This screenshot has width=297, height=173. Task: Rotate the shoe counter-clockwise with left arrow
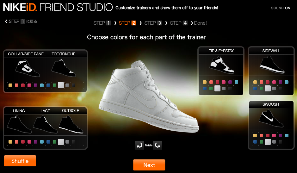tap(139, 145)
